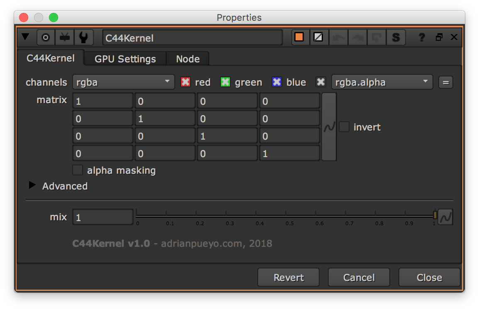Click the animation curve icon beside the mix slider
This screenshot has height=310, width=479.
coord(445,217)
